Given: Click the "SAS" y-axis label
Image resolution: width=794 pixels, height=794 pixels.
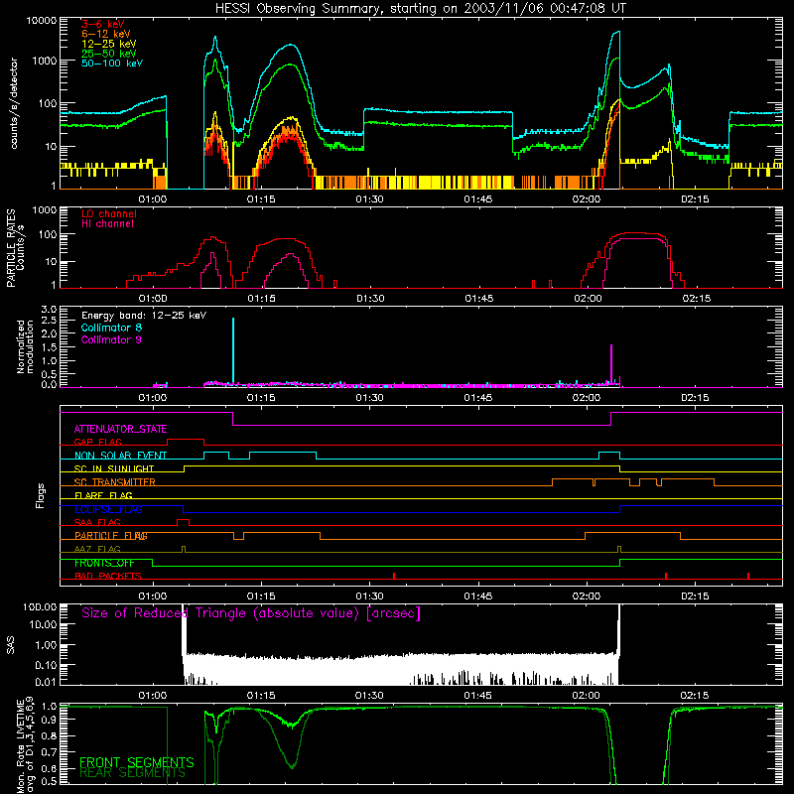Looking at the screenshot, I should (x=11, y=645).
